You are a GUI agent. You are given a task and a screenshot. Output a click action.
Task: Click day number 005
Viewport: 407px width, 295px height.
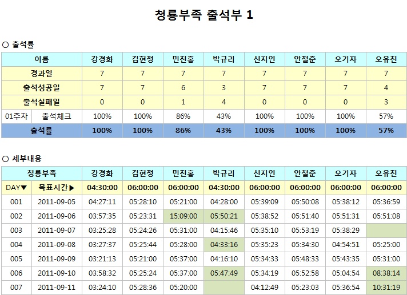(x=17, y=258)
